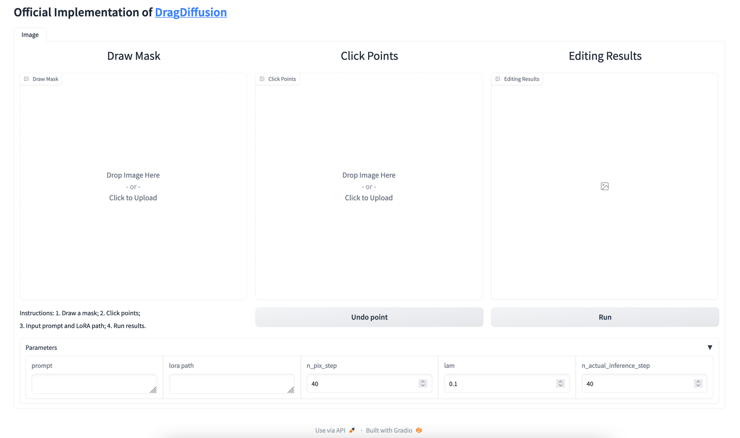The height and width of the screenshot is (438, 740).
Task: Click the Draw Mask upload drop area
Action: pos(133,186)
